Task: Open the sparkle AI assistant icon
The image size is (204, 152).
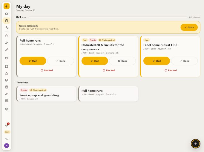Action: coord(7,27)
